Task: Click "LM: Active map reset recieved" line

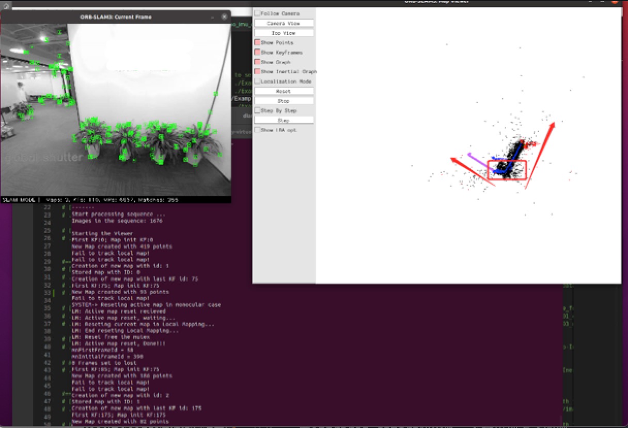Action: click(x=119, y=311)
